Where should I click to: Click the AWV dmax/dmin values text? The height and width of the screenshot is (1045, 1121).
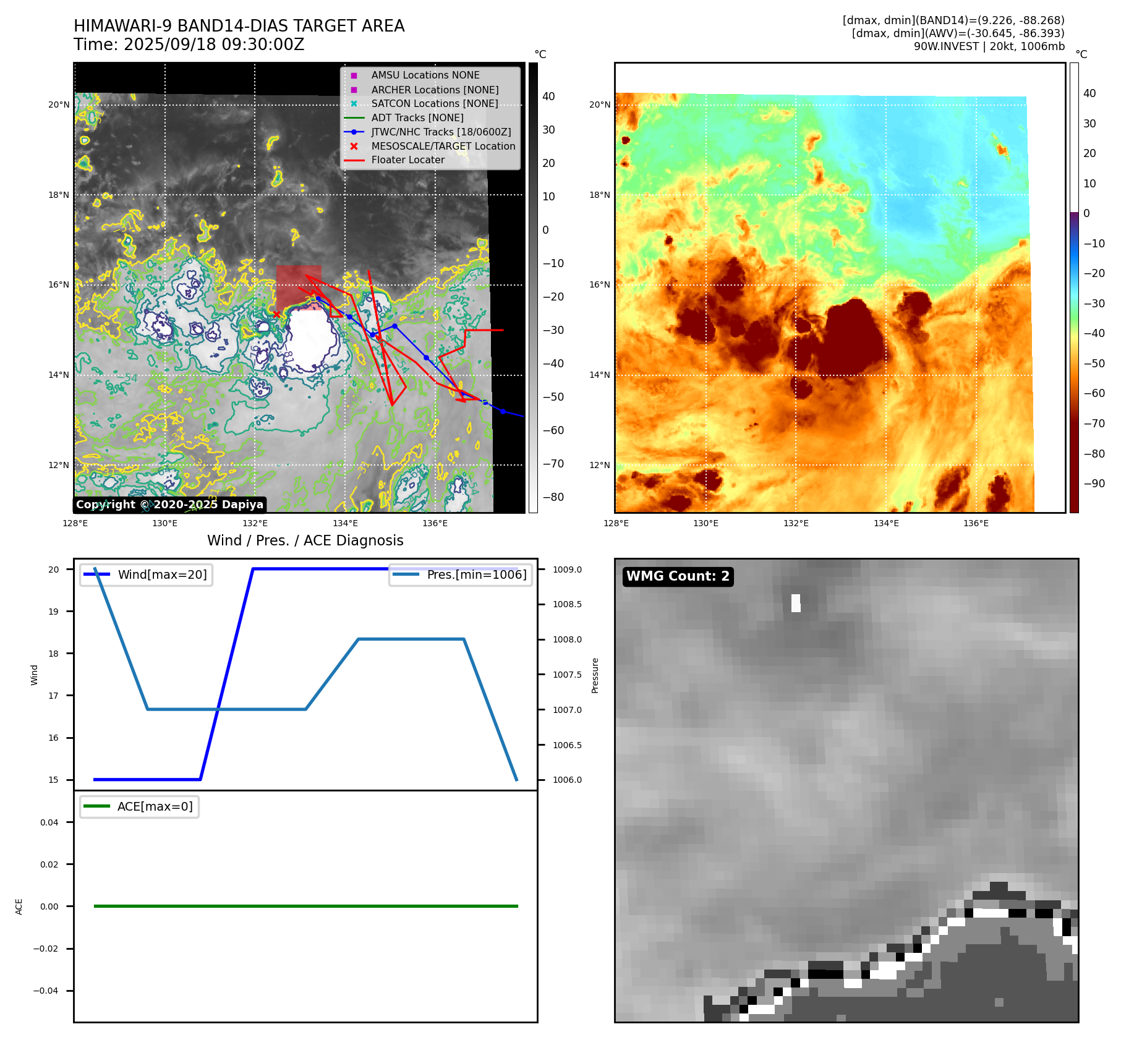(958, 33)
